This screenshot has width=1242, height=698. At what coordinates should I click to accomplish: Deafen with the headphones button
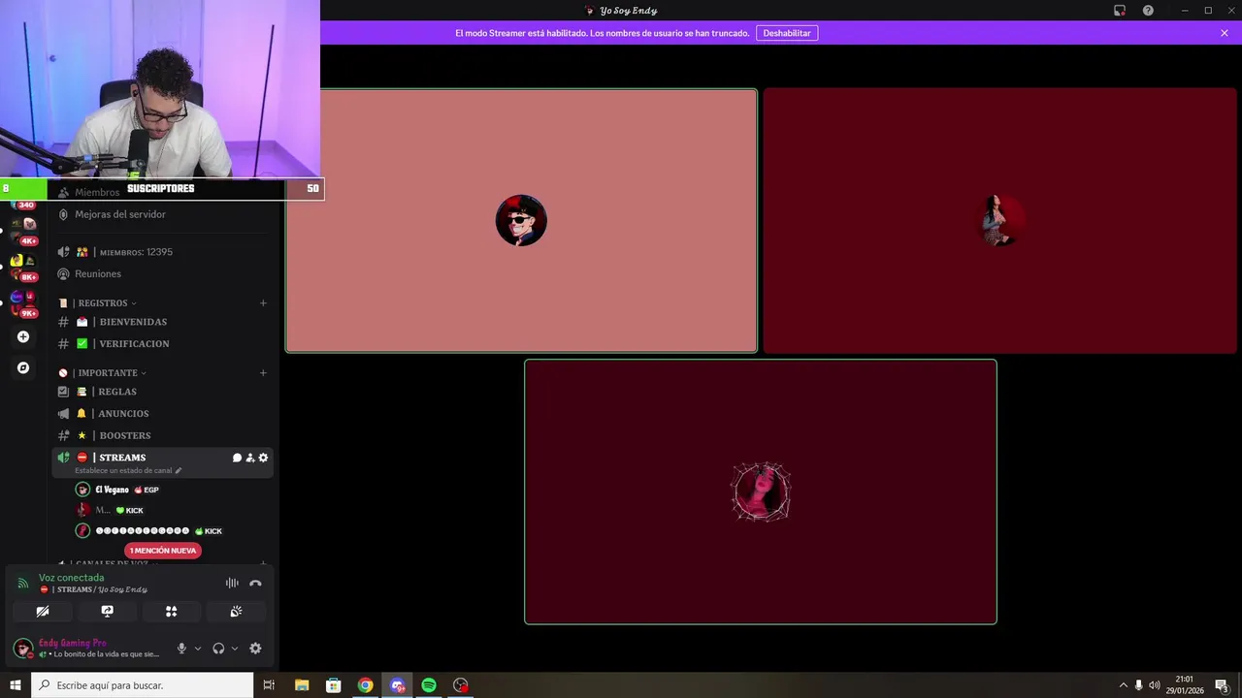point(218,649)
